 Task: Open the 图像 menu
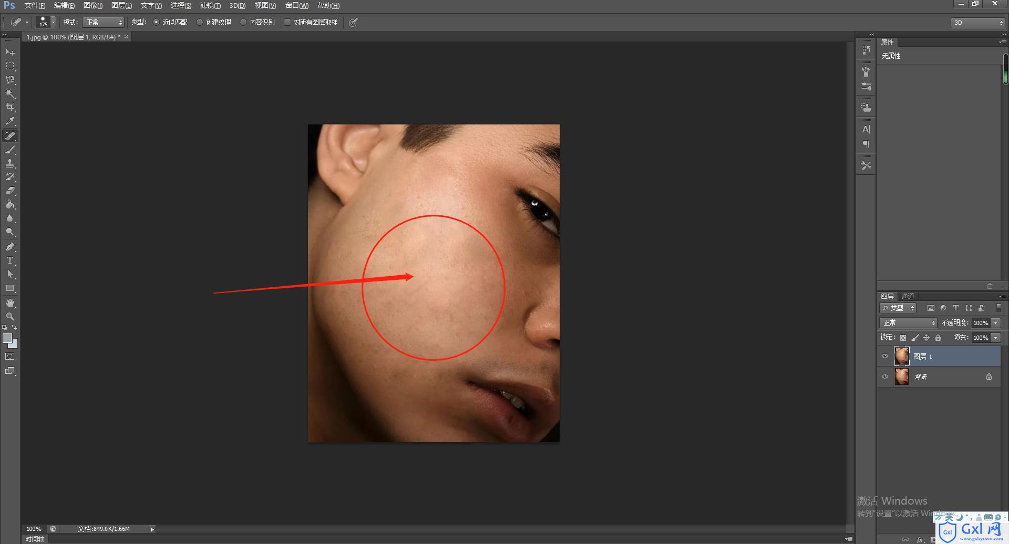click(93, 5)
